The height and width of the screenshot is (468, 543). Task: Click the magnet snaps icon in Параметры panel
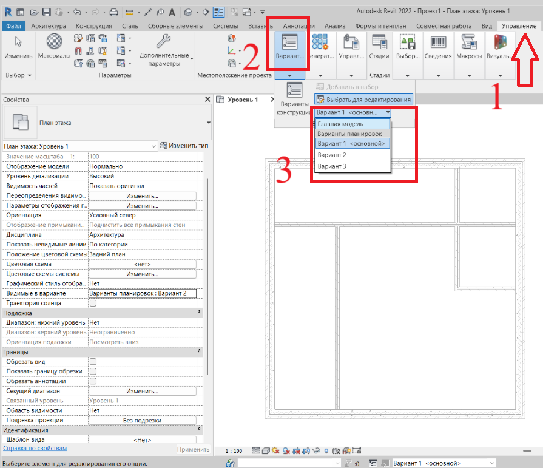point(78,51)
